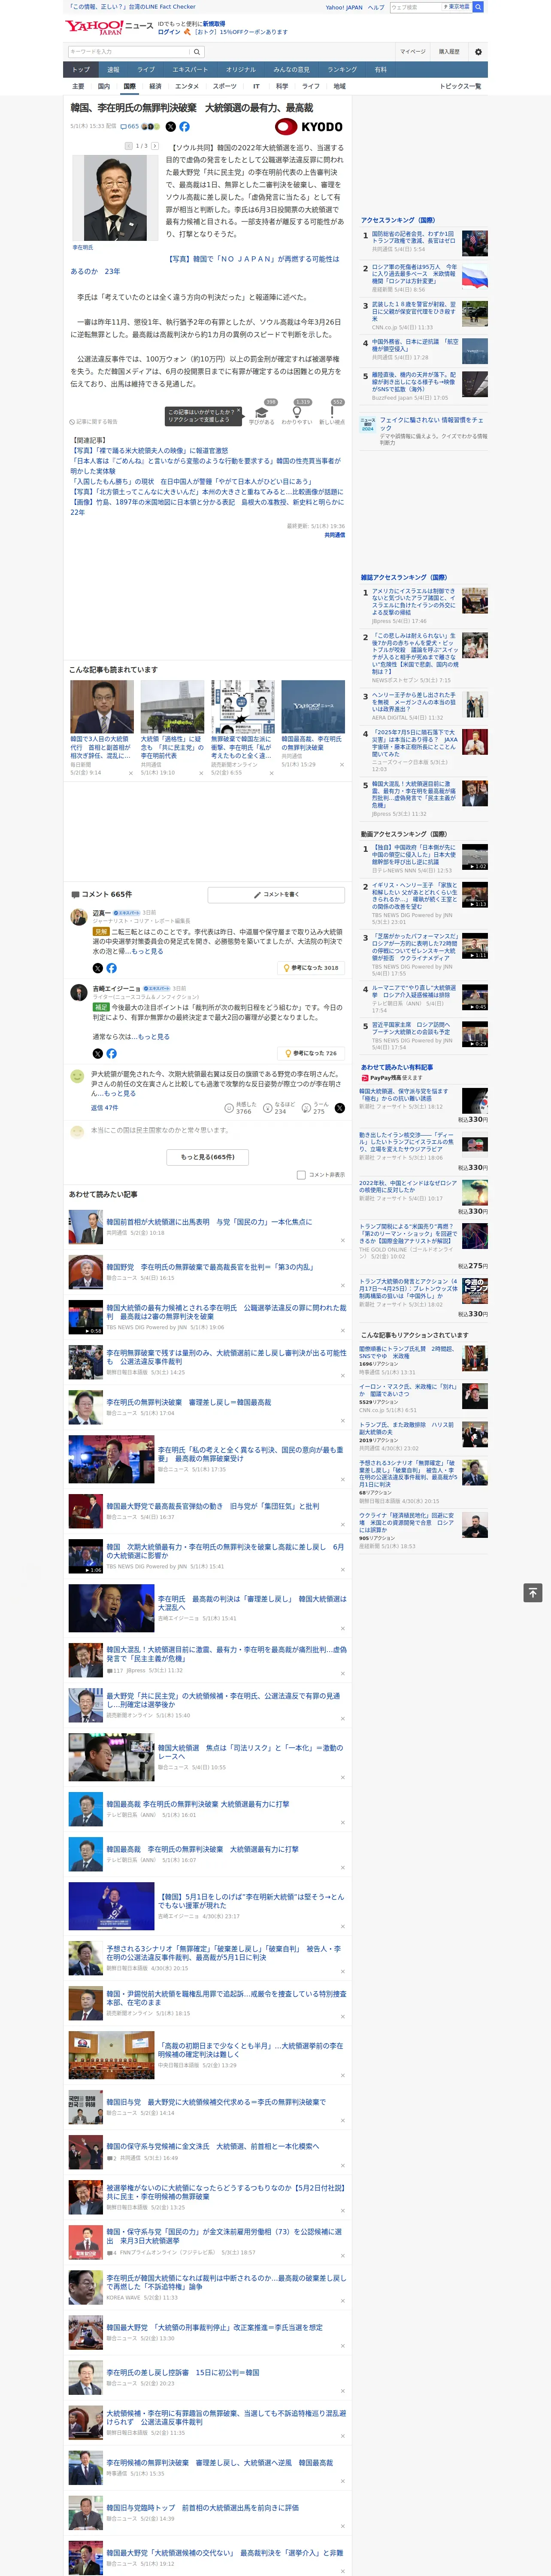Viewport: 551px width, 2576px height.
Task: Open 東京地震 alert link at top right
Action: click(457, 7)
